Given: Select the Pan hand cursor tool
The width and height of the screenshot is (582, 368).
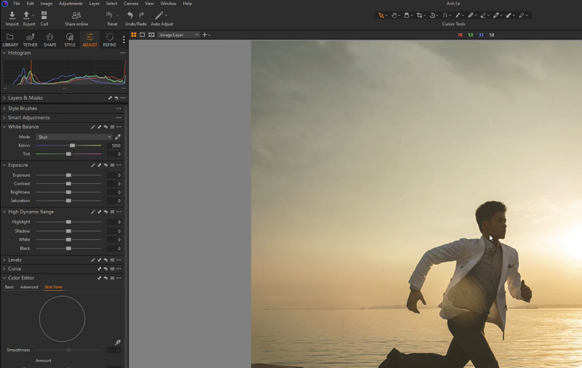Looking at the screenshot, I should pos(394,15).
